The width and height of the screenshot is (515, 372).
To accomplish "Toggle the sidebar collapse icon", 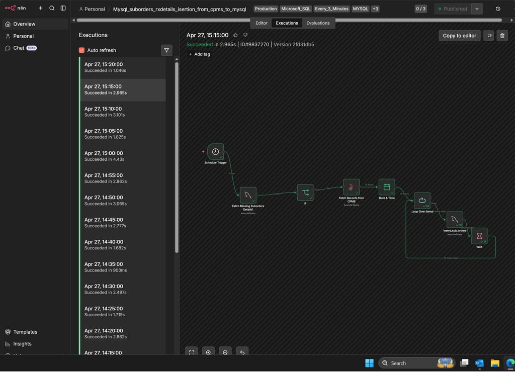I will tap(63, 8).
